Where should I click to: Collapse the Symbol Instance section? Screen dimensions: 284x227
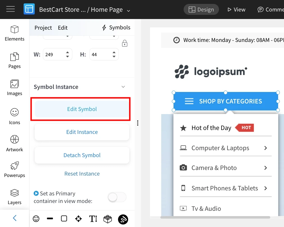coord(123,87)
